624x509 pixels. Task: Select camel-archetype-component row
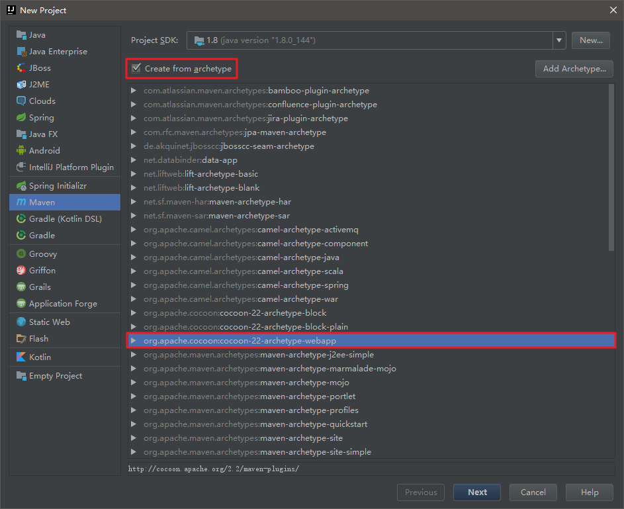(371, 243)
